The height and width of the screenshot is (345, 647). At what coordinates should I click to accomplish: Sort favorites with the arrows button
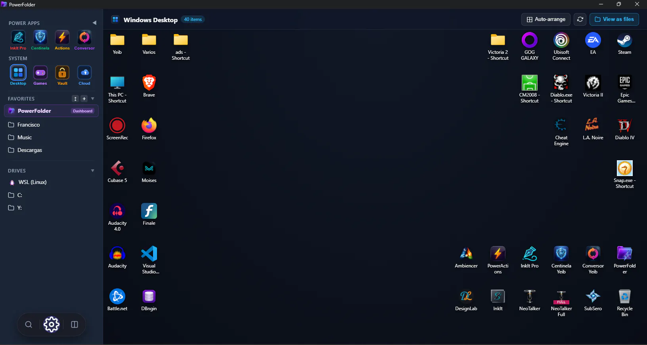[75, 99]
